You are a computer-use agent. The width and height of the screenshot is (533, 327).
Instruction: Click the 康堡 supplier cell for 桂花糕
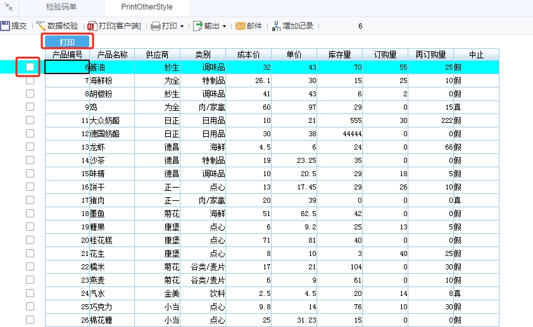158,240
